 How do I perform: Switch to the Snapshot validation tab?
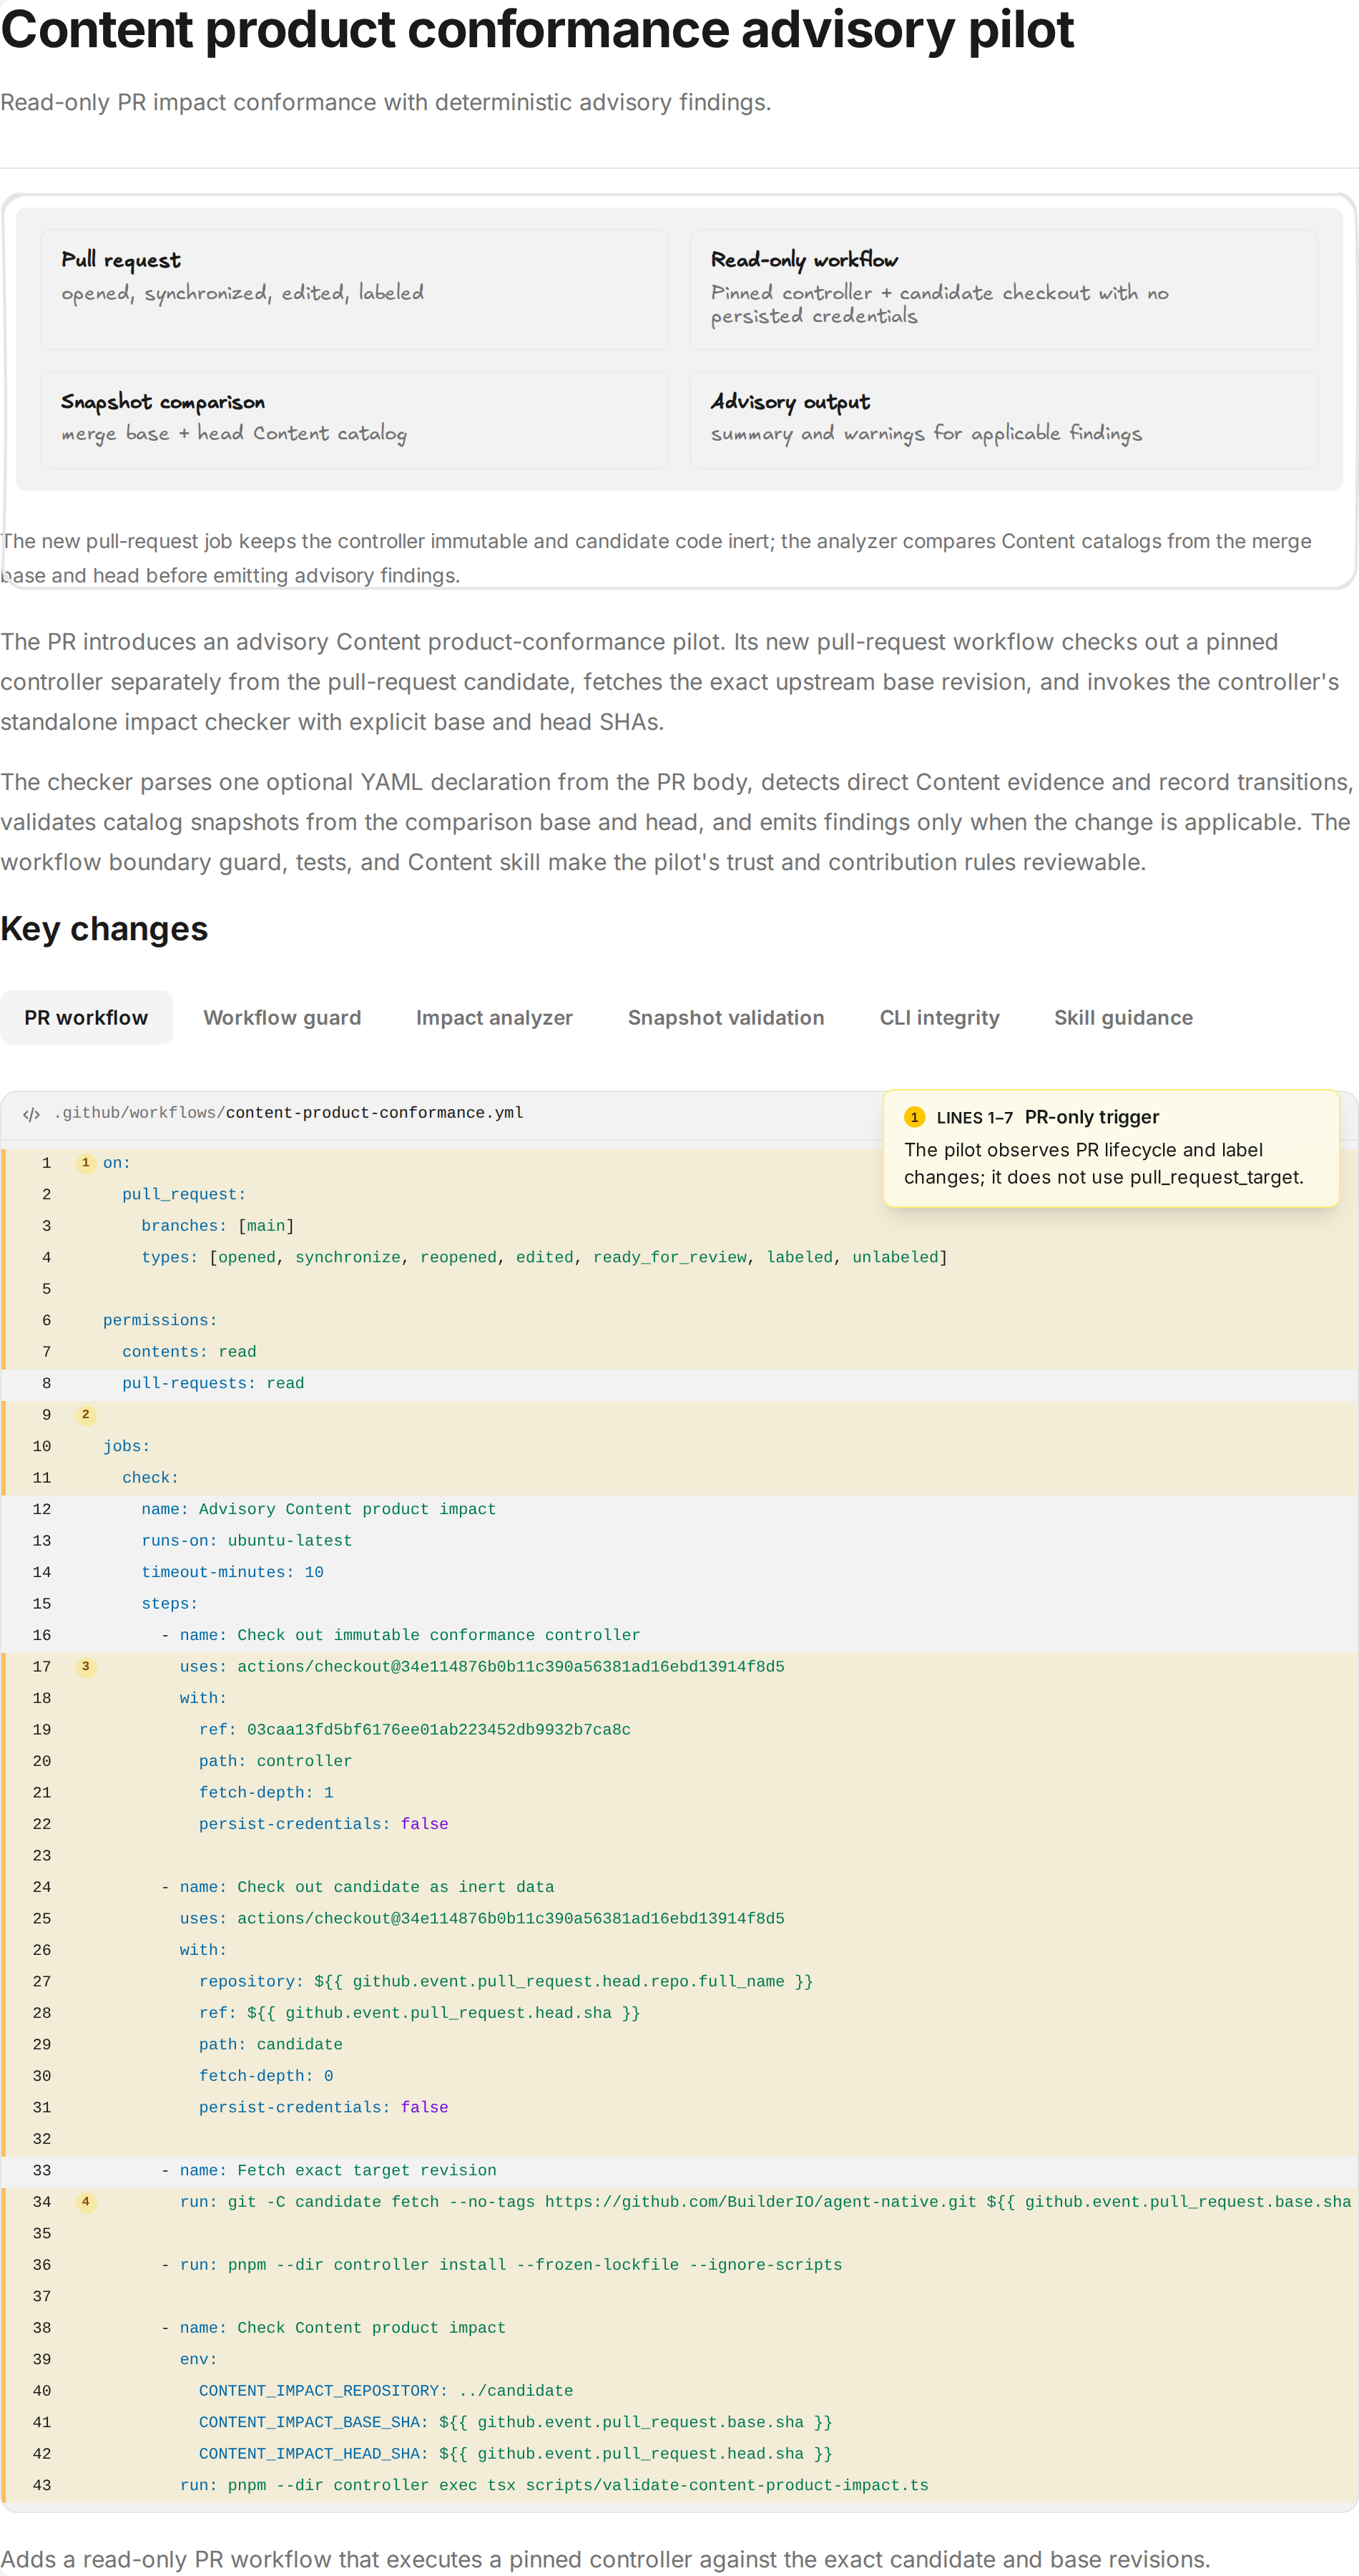725,1017
